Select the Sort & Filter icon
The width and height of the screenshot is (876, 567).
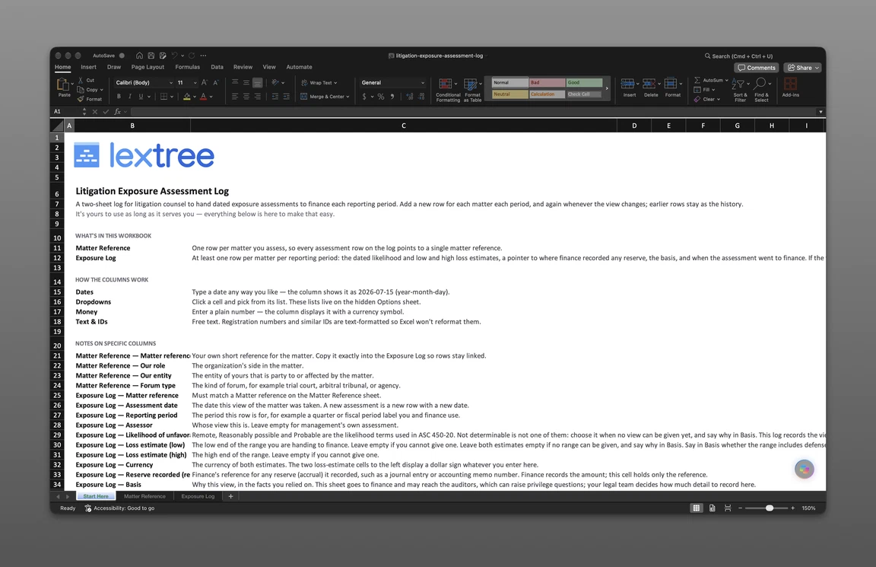[739, 84]
